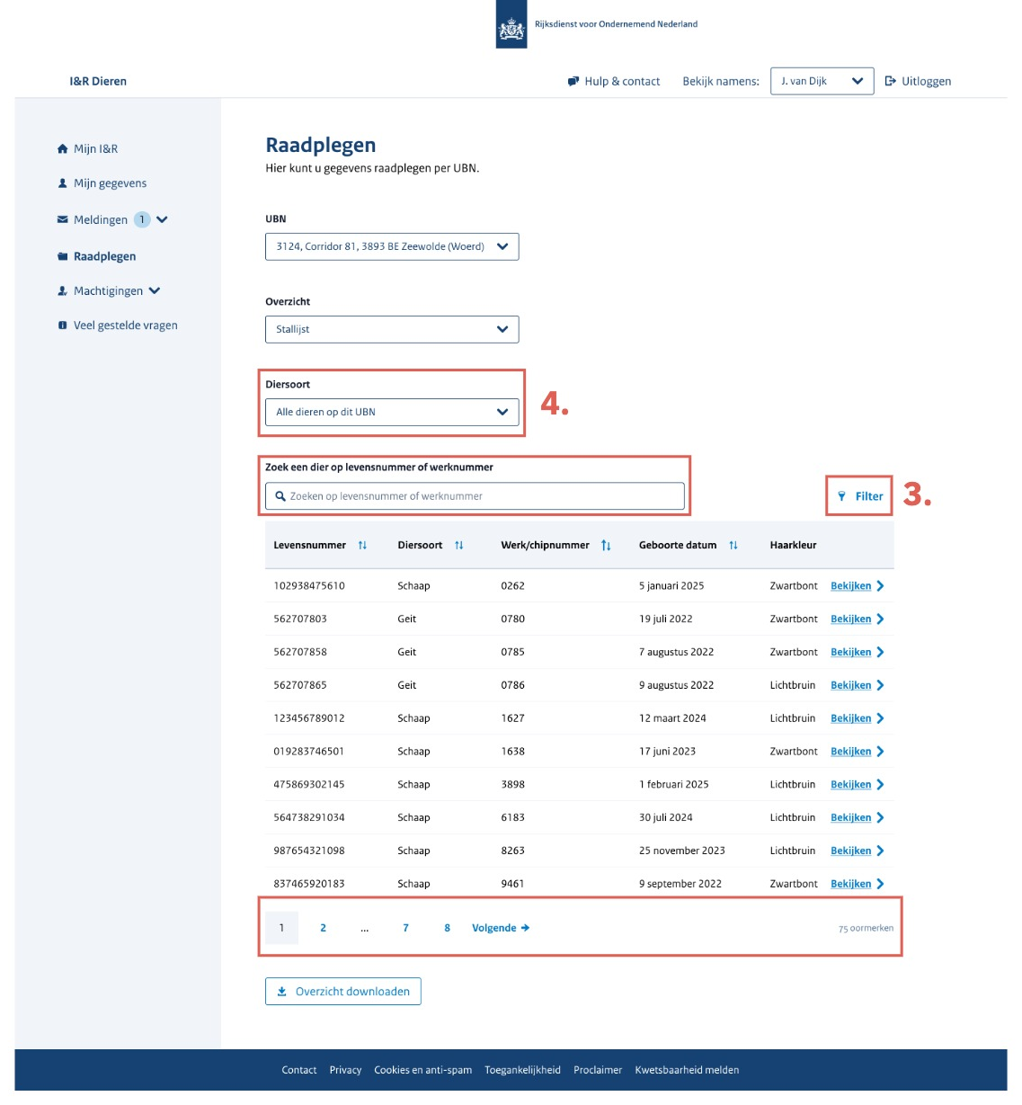Click the Meldingen notification badge showing 1
The height and width of the screenshot is (1105, 1022).
click(x=142, y=219)
